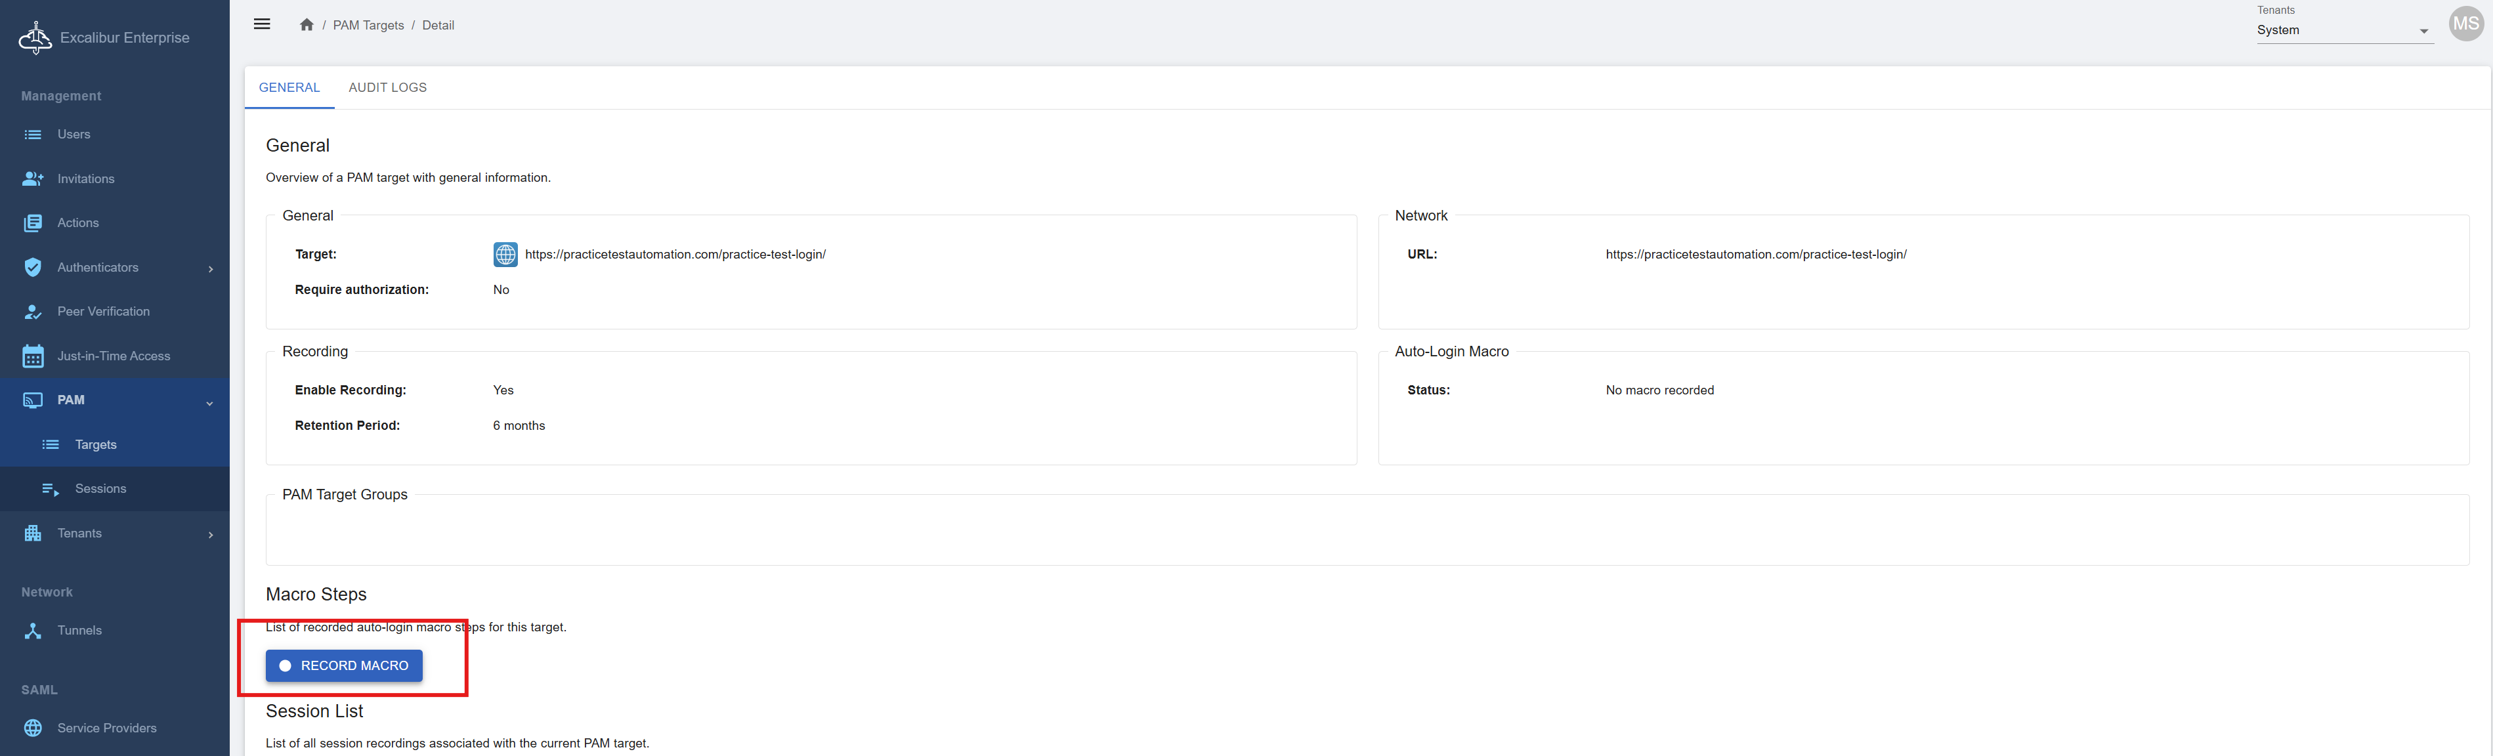The height and width of the screenshot is (756, 2493).
Task: Go to PAM Targets breadcrumb link
Action: tap(368, 25)
